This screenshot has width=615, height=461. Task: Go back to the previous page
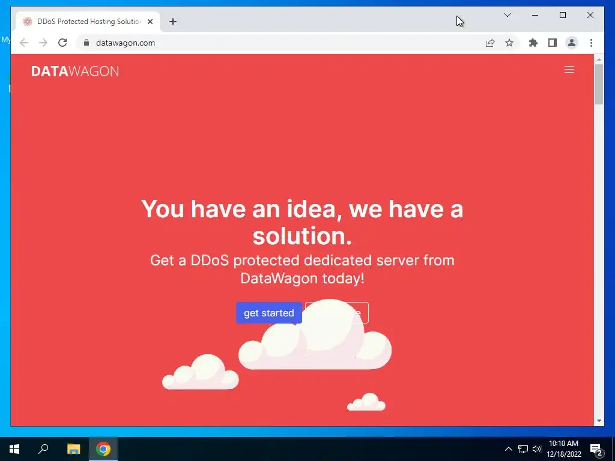24,43
